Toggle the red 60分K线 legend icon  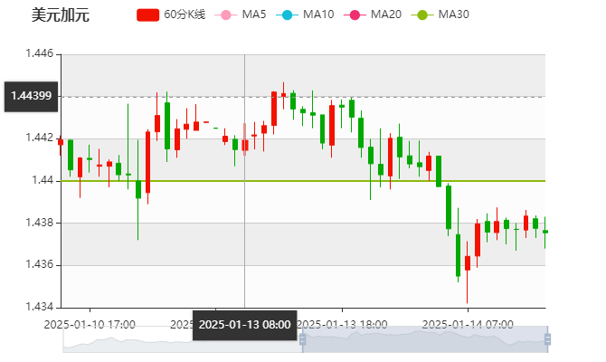coord(147,15)
